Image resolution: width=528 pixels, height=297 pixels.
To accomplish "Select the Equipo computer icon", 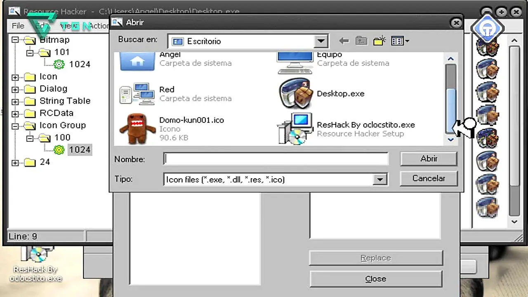I will click(x=295, y=63).
